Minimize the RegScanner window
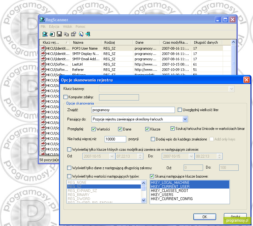The width and height of the screenshot is (253, 226). tap(218, 20)
